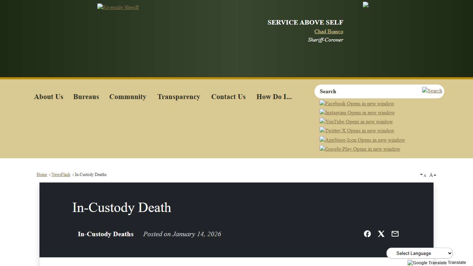473x266 pixels.
Task: Select the Riverside Sheriff logo
Action: (x=118, y=7)
